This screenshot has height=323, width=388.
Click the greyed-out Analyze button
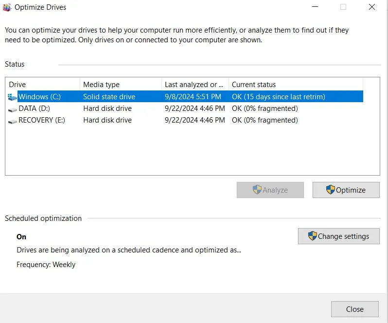(270, 190)
